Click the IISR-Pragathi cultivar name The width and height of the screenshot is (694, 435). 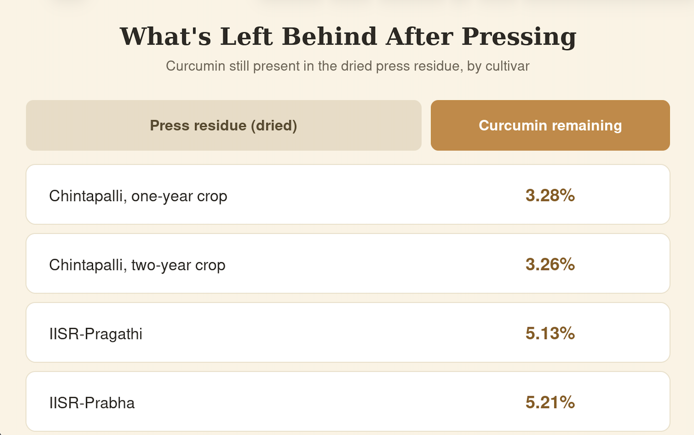coord(96,334)
